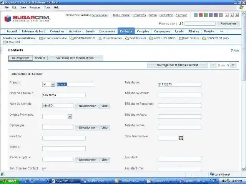Click the page scrollbar down arrow
Screen dimensions: 246x184
pos(243,169)
